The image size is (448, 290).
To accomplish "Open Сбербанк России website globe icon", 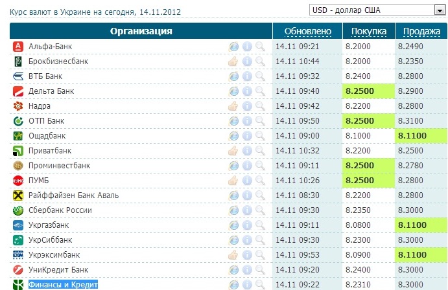I will pos(233,210).
